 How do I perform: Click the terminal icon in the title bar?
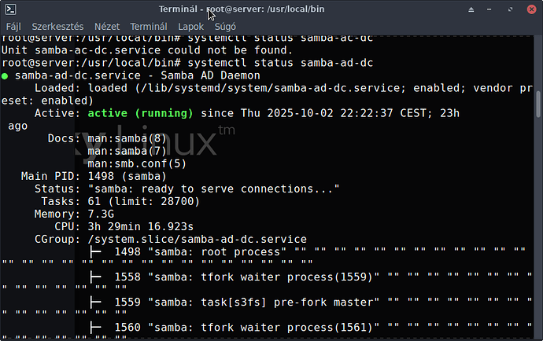pos(9,9)
